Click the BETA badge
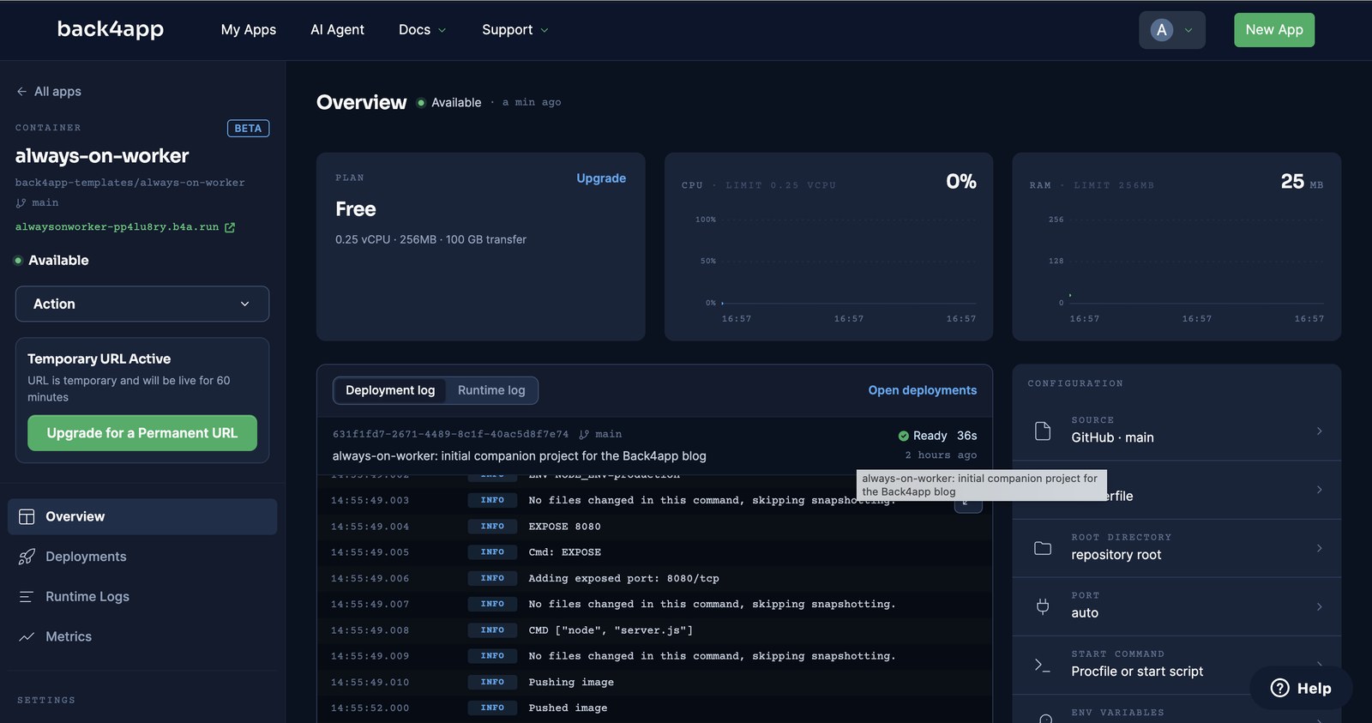Viewport: 1372px width, 723px height. [x=248, y=129]
